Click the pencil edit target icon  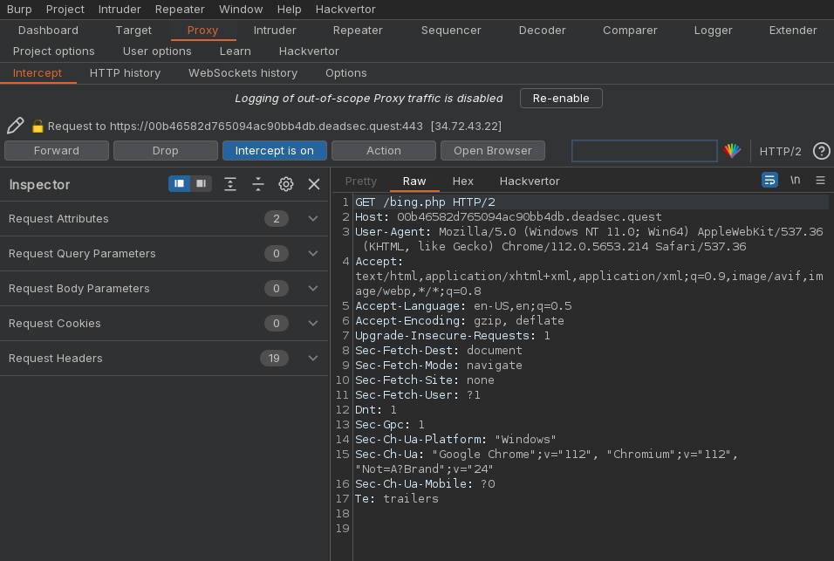[x=16, y=126]
